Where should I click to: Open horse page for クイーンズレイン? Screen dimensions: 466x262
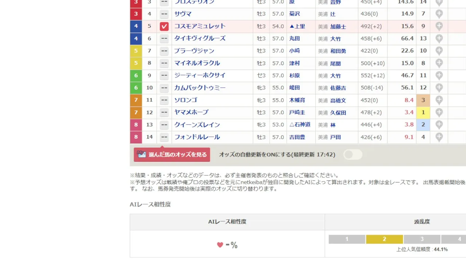[197, 125]
